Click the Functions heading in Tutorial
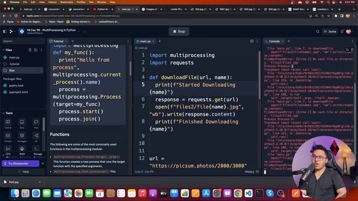The width and height of the screenshot is (358, 201). pyautogui.click(x=60, y=135)
